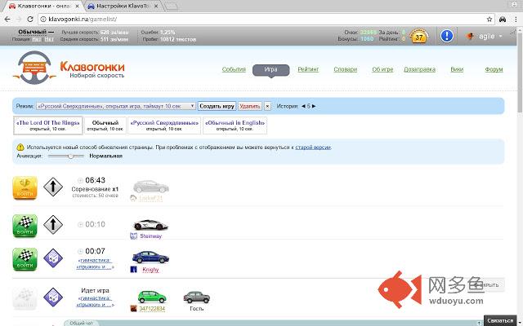The height and width of the screenshot is (326, 523).
Task: Open the Дозаправка menu item
Action: pos(419,69)
